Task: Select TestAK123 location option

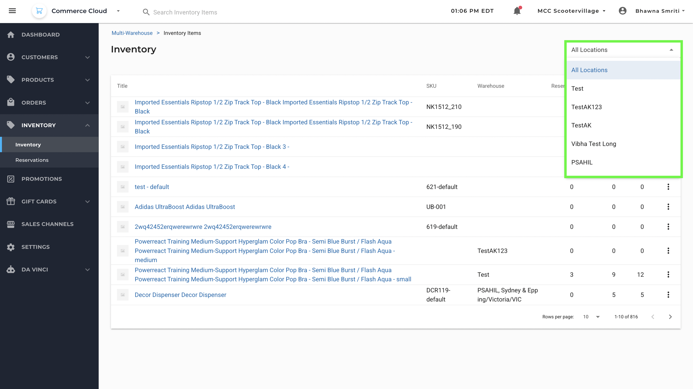Action: tap(586, 107)
